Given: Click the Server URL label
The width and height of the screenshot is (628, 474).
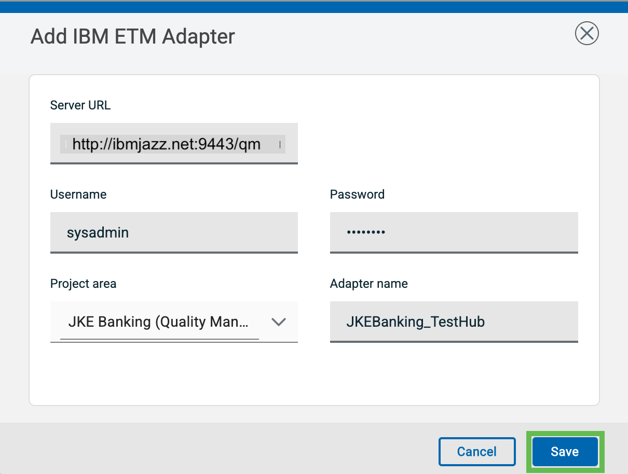Looking at the screenshot, I should 80,105.
